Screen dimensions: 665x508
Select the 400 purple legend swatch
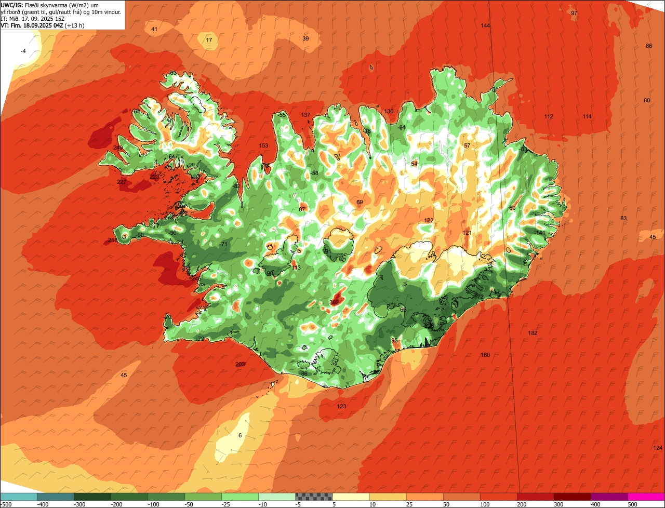click(x=608, y=497)
